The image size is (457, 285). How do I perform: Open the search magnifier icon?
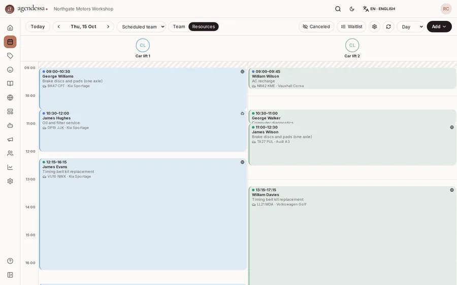[338, 9]
